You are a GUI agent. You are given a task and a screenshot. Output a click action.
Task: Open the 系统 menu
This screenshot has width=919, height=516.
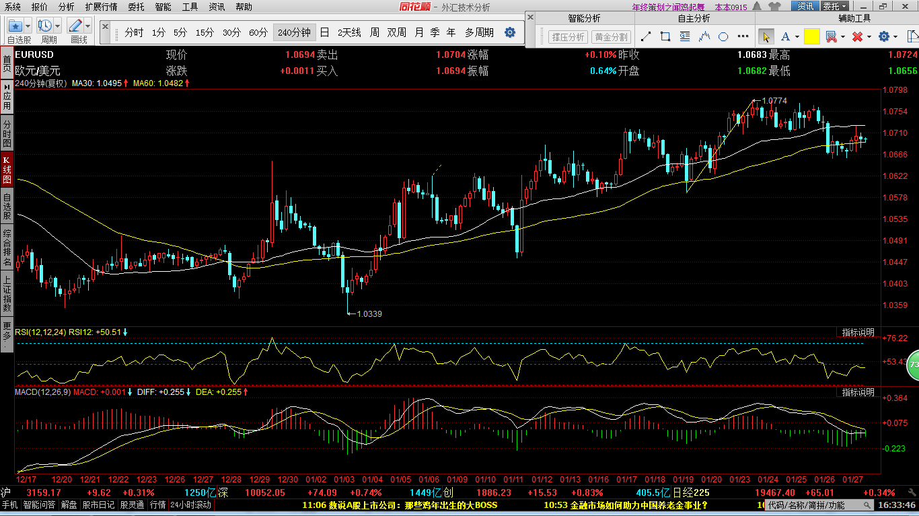tap(13, 7)
